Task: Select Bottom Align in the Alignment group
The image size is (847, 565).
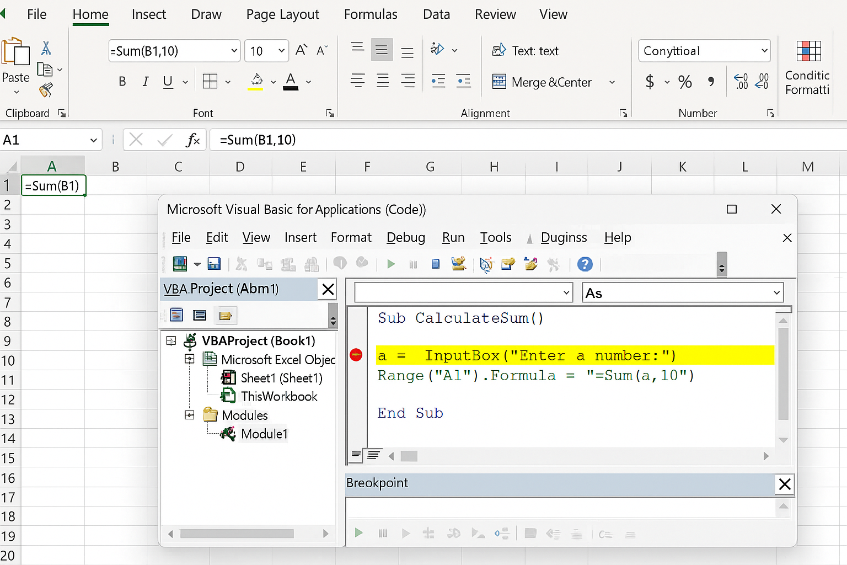Action: [x=408, y=52]
